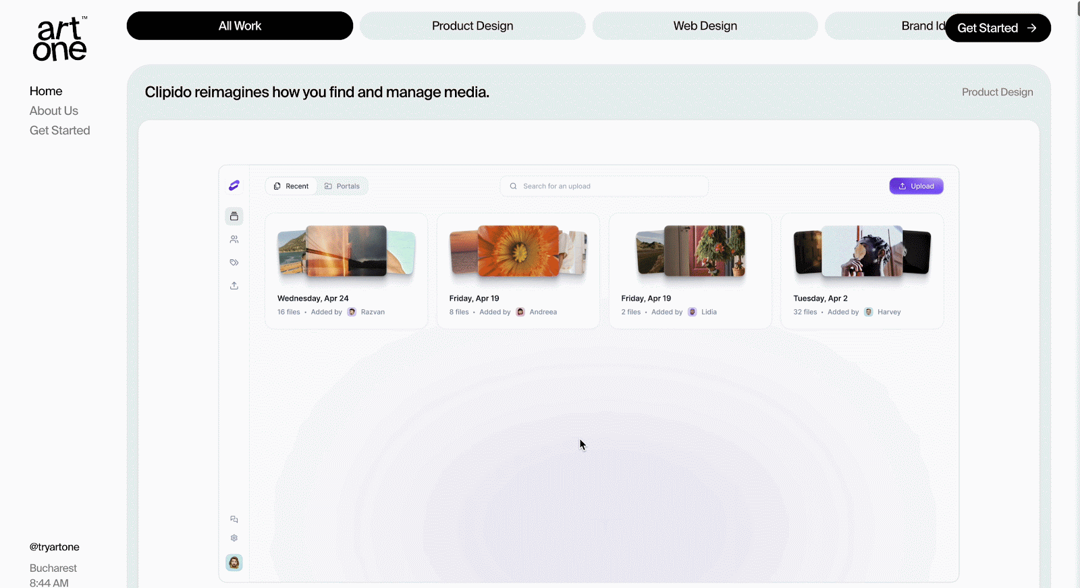Screen dimensions: 1080x588
Task: Click the upload tray icon in Clipido sidebar
Action: pos(234,286)
